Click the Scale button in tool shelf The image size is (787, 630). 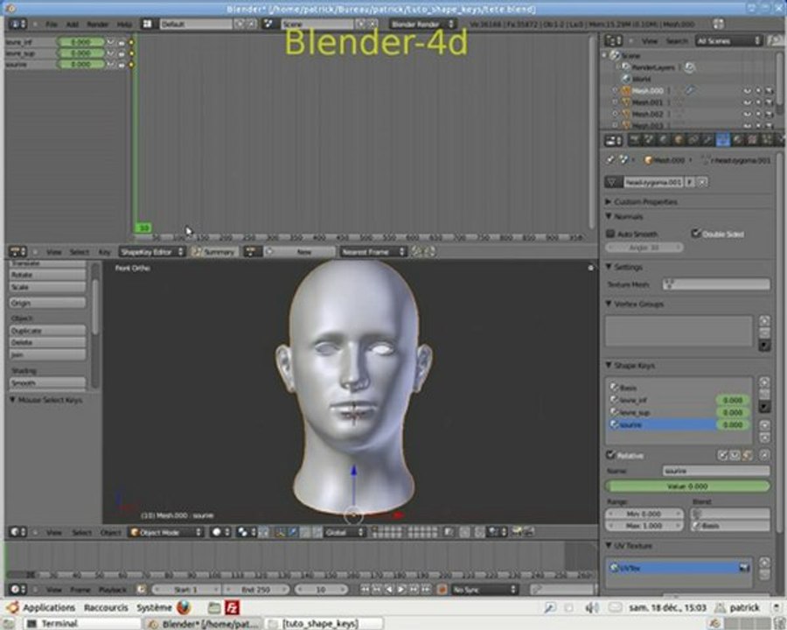coord(48,287)
